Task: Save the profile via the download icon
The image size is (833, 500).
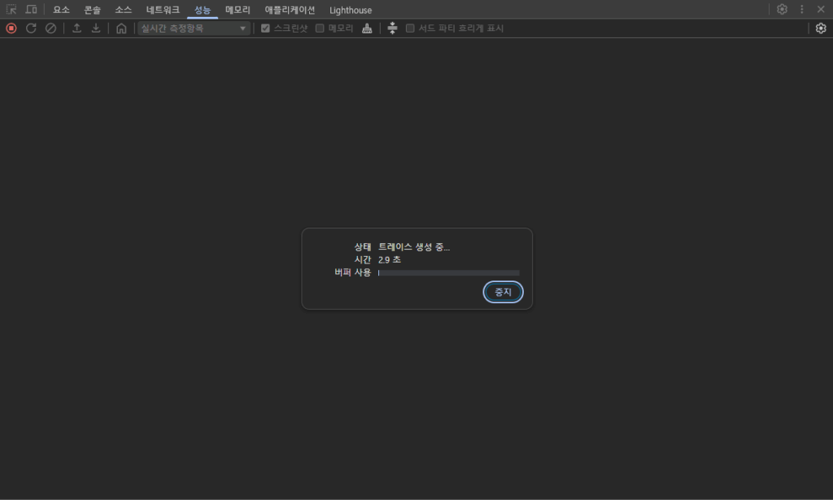Action: [96, 28]
